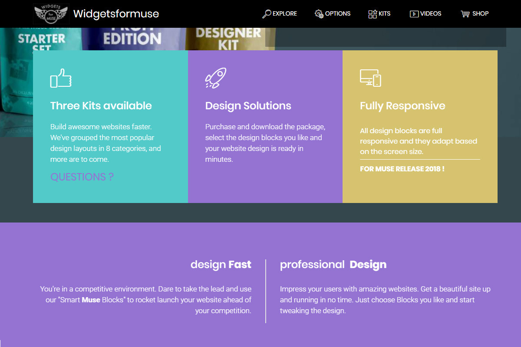Click the Impress your users paragraph
Image resolution: width=521 pixels, height=347 pixels.
[x=385, y=300]
